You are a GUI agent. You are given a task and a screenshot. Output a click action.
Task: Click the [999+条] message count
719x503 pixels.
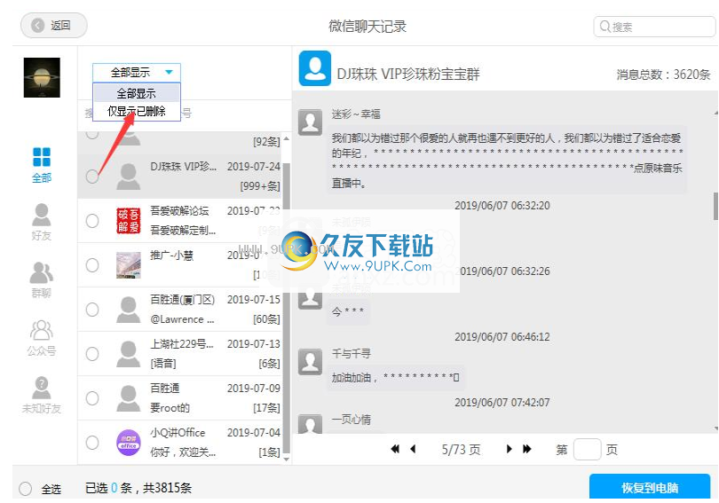[x=259, y=186]
